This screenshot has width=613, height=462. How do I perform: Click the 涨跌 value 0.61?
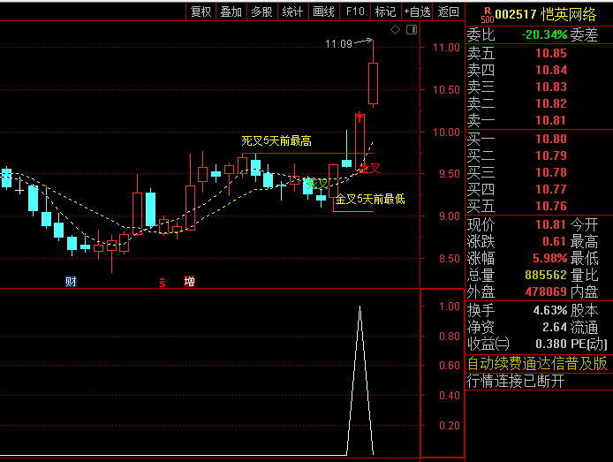point(555,241)
